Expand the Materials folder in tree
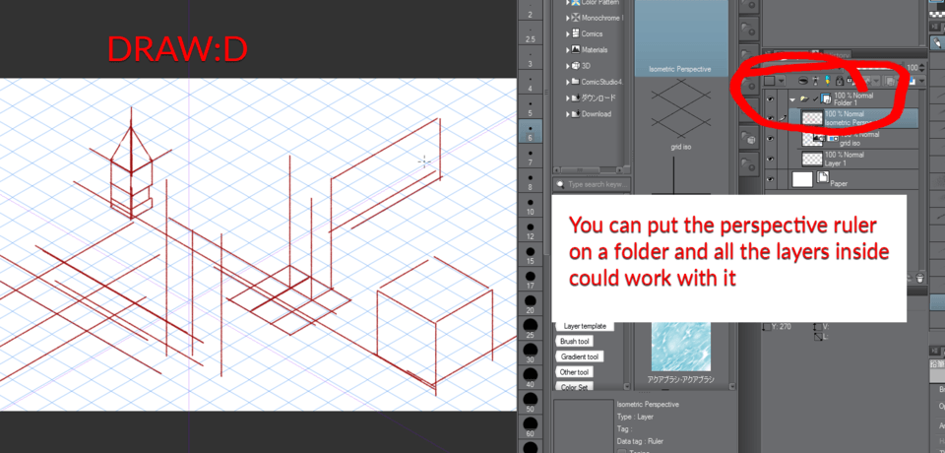 click(568, 49)
